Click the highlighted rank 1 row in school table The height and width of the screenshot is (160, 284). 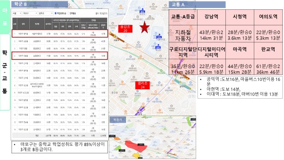pyautogui.click(x=60, y=34)
